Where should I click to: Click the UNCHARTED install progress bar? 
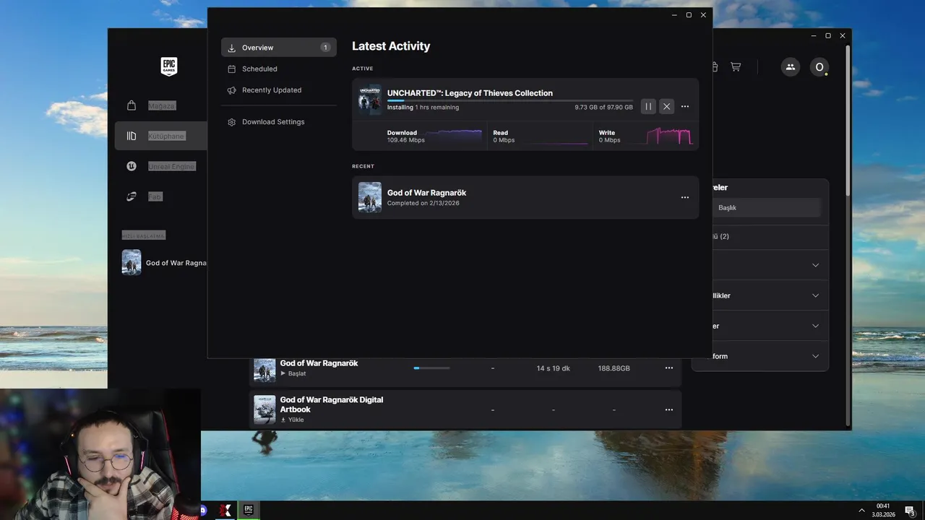[x=509, y=100]
